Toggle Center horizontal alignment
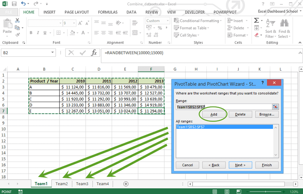The height and width of the screenshot is (194, 303). [x=103, y=33]
